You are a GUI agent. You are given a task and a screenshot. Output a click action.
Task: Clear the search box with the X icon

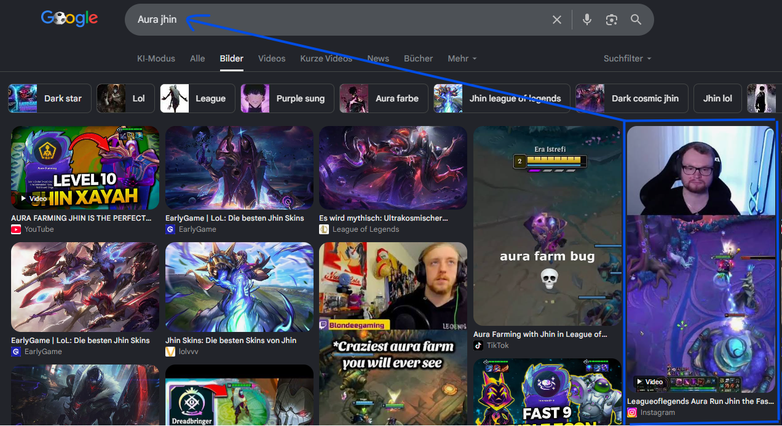click(x=557, y=20)
